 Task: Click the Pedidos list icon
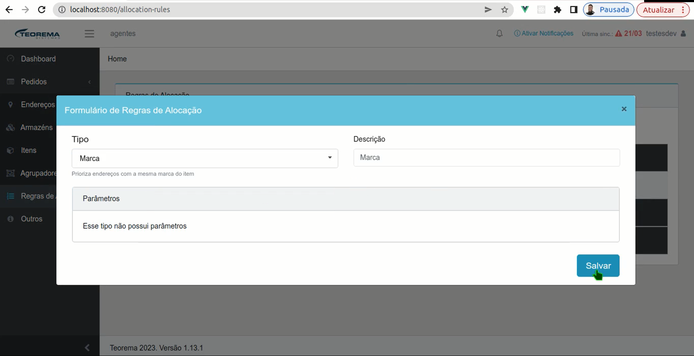coord(10,82)
